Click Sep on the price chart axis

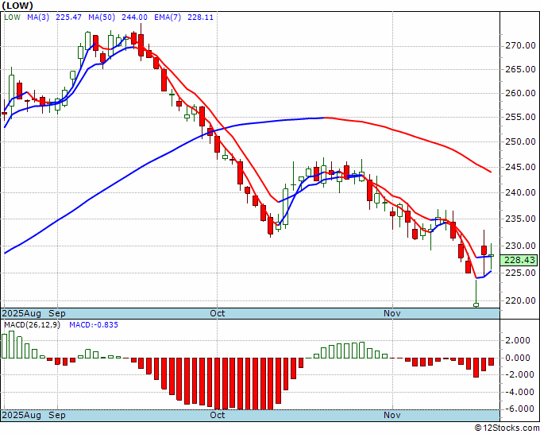[x=57, y=313]
